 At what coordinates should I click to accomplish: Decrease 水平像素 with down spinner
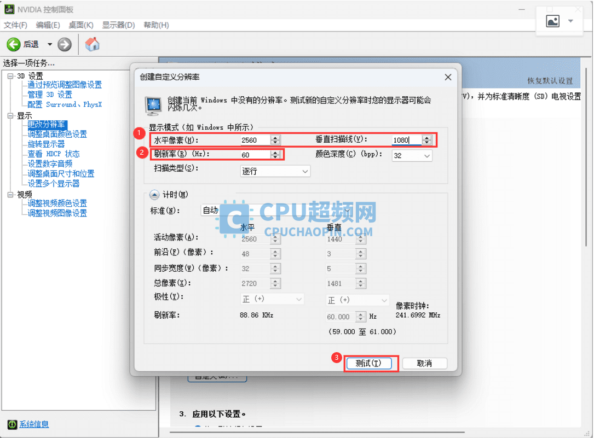(275, 143)
